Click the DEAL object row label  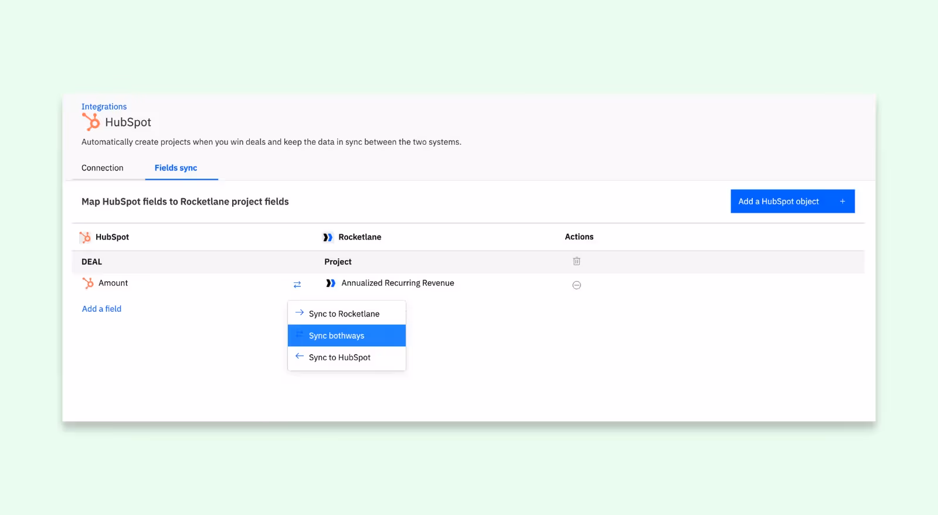pos(91,262)
